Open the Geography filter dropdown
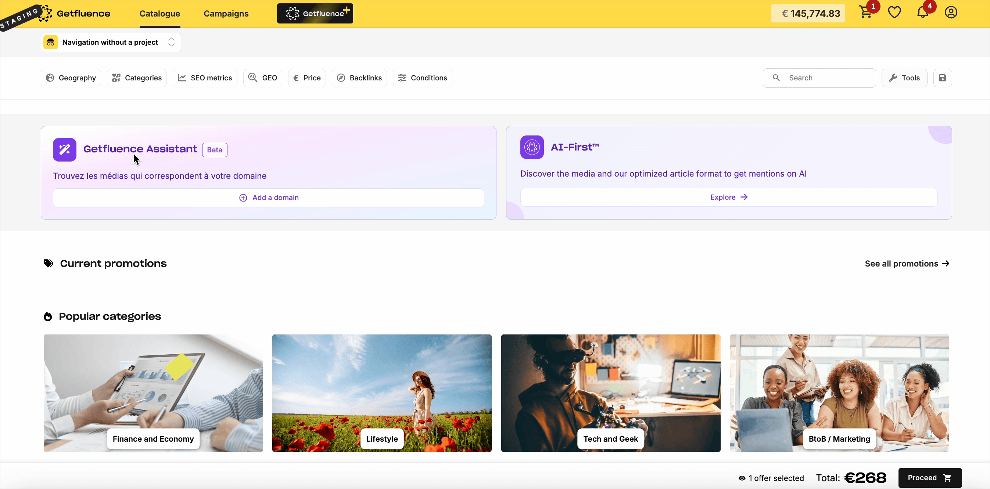990x489 pixels. (x=71, y=78)
